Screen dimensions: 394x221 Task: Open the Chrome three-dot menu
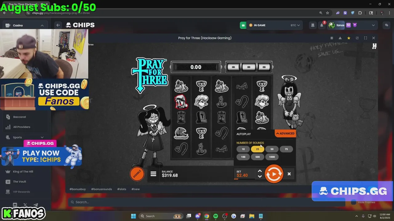pyautogui.click(x=389, y=13)
